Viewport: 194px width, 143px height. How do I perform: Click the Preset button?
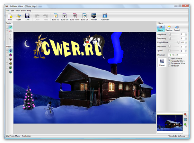click(162, 62)
